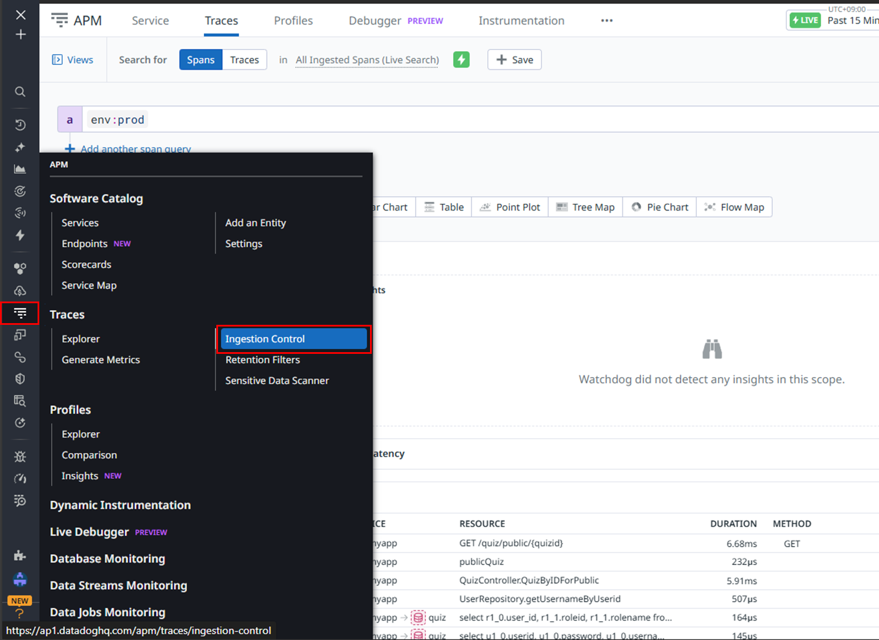
Task: Click the green Live Search lightning icon
Action: coord(461,60)
